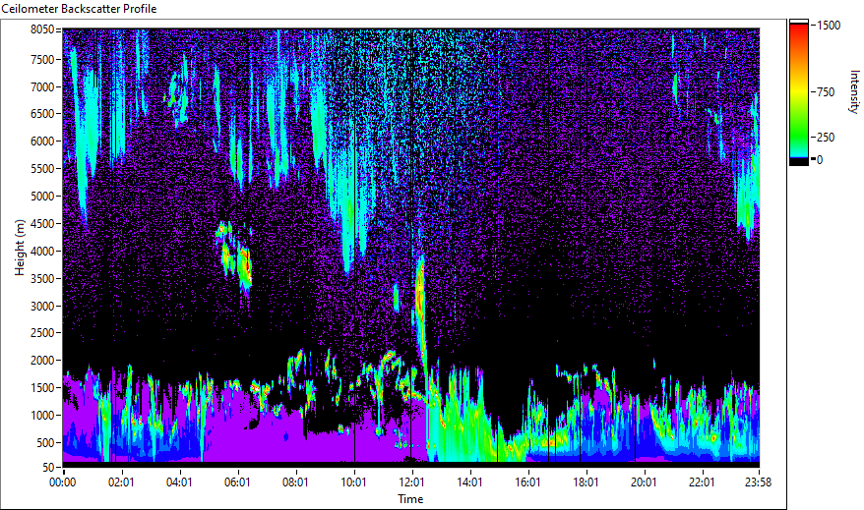Click the 6000 height axis value
Screen dimensions: 864x510
(x=42, y=142)
